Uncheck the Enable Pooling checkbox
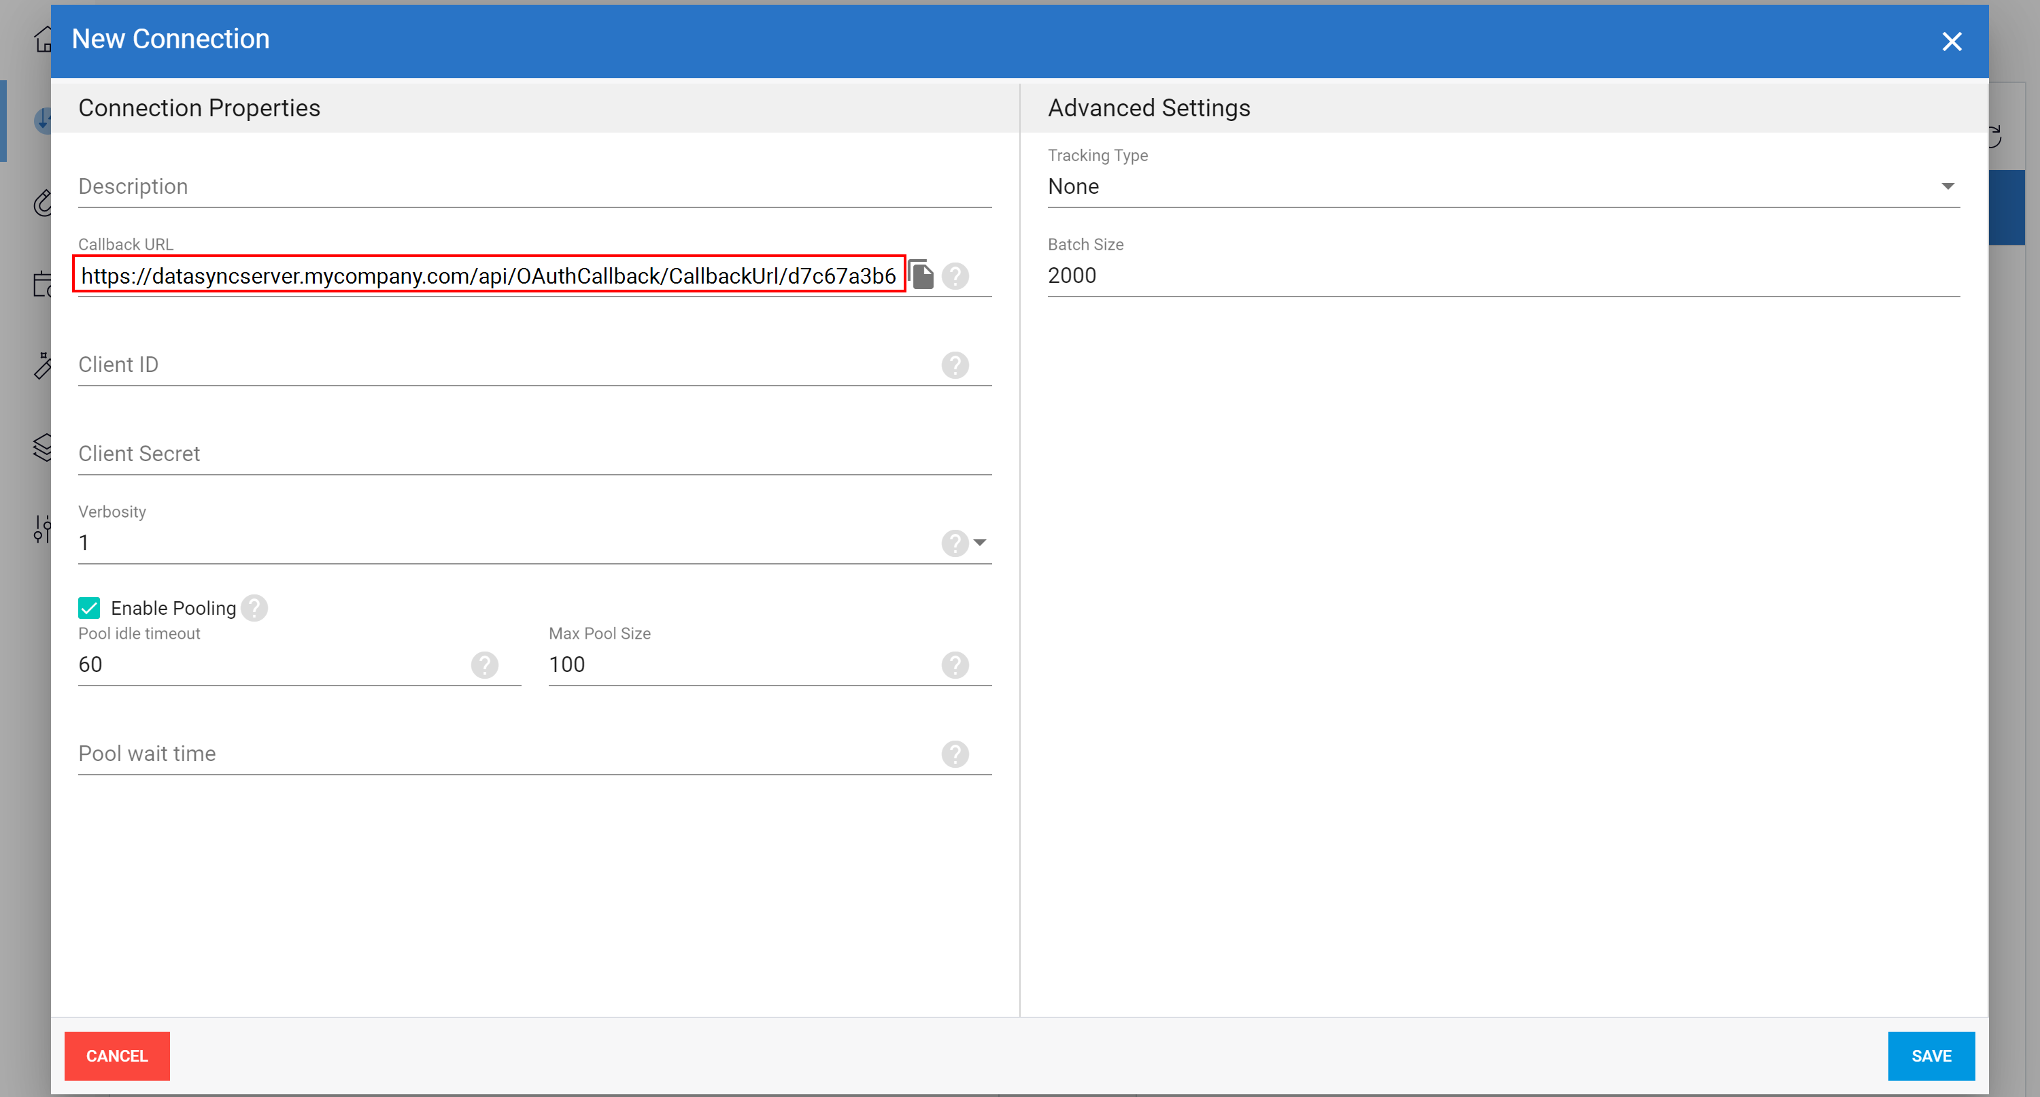 click(x=88, y=607)
